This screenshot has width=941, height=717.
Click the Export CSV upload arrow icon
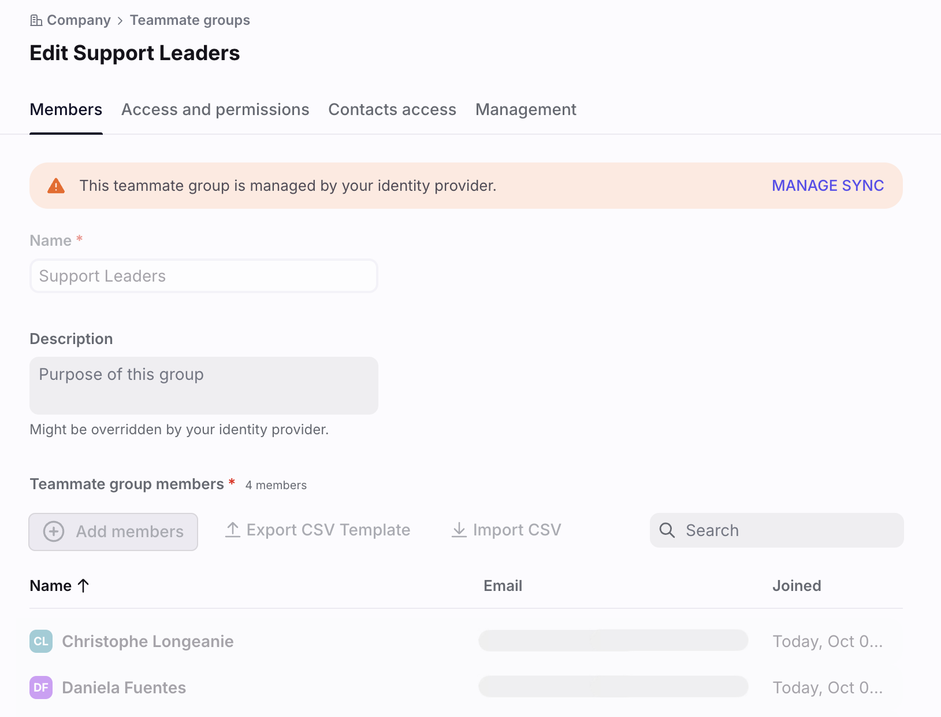point(233,530)
